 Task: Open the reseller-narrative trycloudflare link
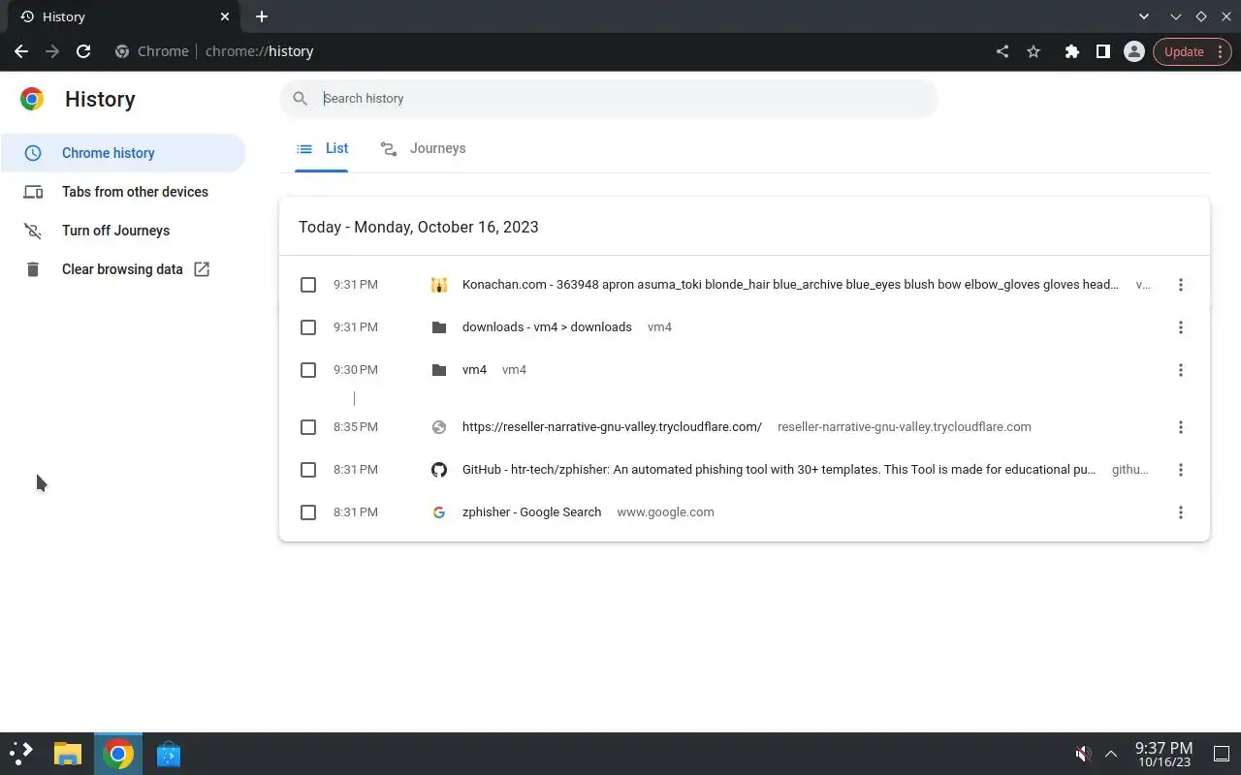pos(612,427)
